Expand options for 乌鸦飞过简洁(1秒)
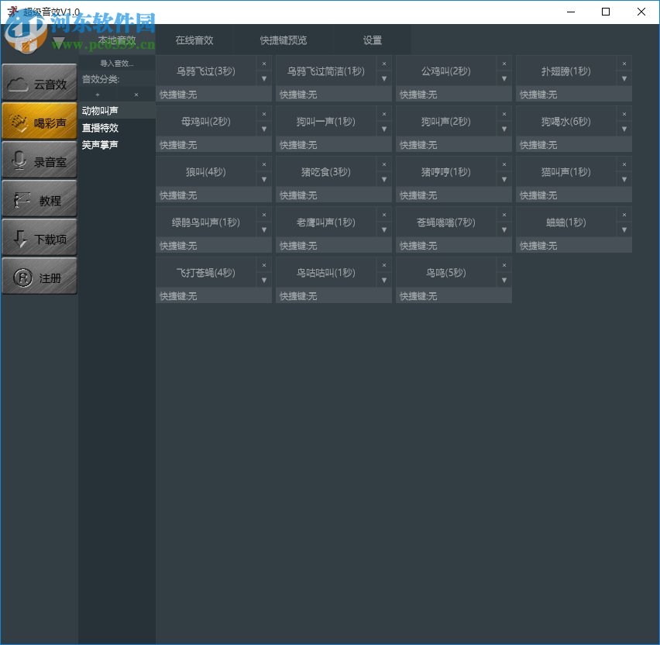660x645 pixels. [384, 78]
